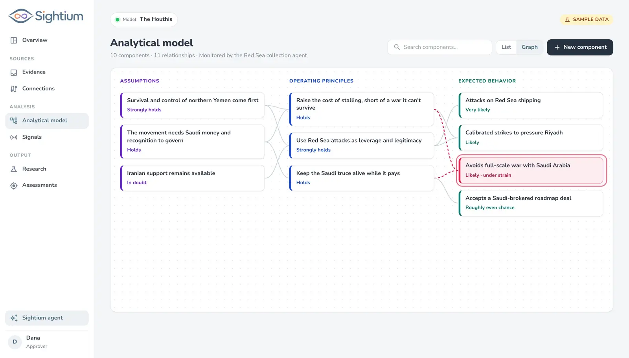Screen dimensions: 629x358
Task: Click the Connections icon in sidebar
Action: coord(14,89)
